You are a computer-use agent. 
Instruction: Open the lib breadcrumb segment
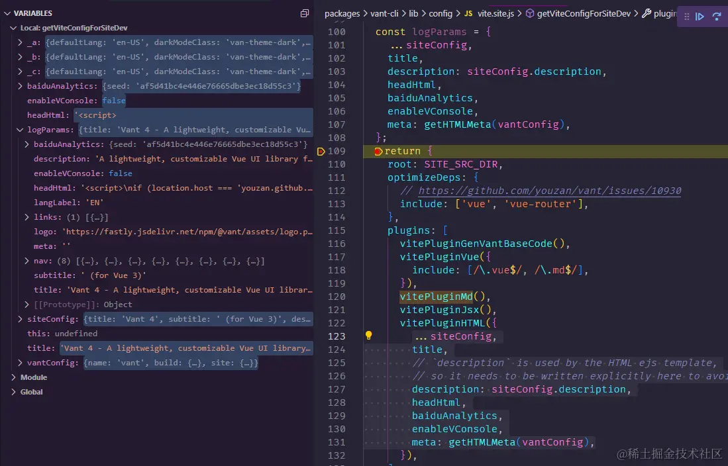pos(413,13)
